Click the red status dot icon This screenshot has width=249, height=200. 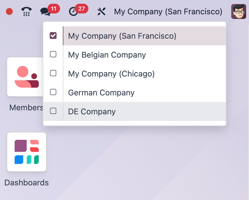coord(9,12)
